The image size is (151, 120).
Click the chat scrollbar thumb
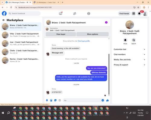click(x=109, y=74)
